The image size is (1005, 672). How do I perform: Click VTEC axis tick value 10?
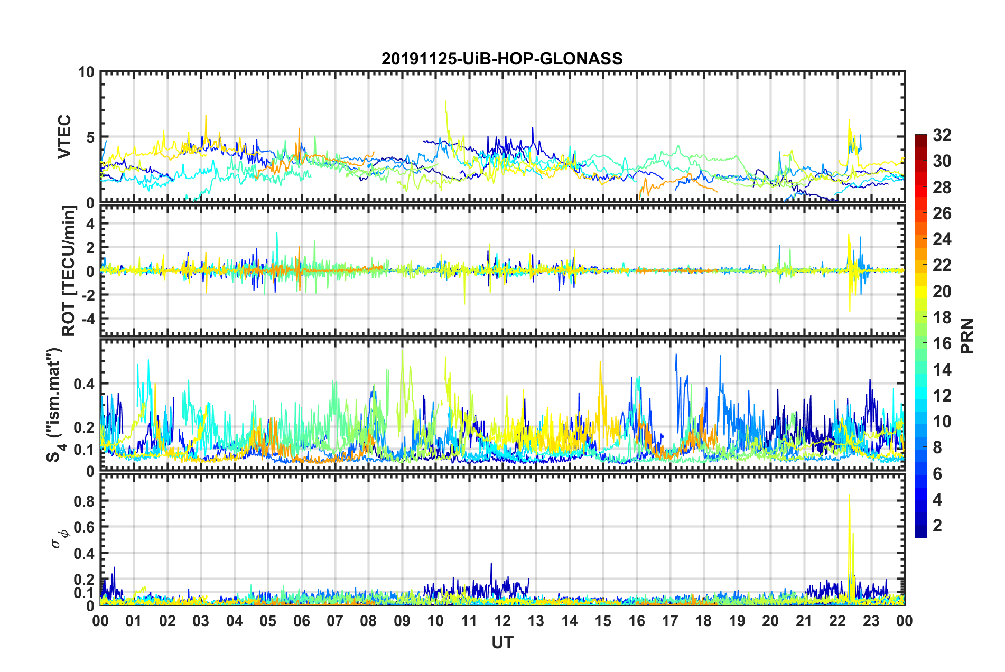coord(86,72)
